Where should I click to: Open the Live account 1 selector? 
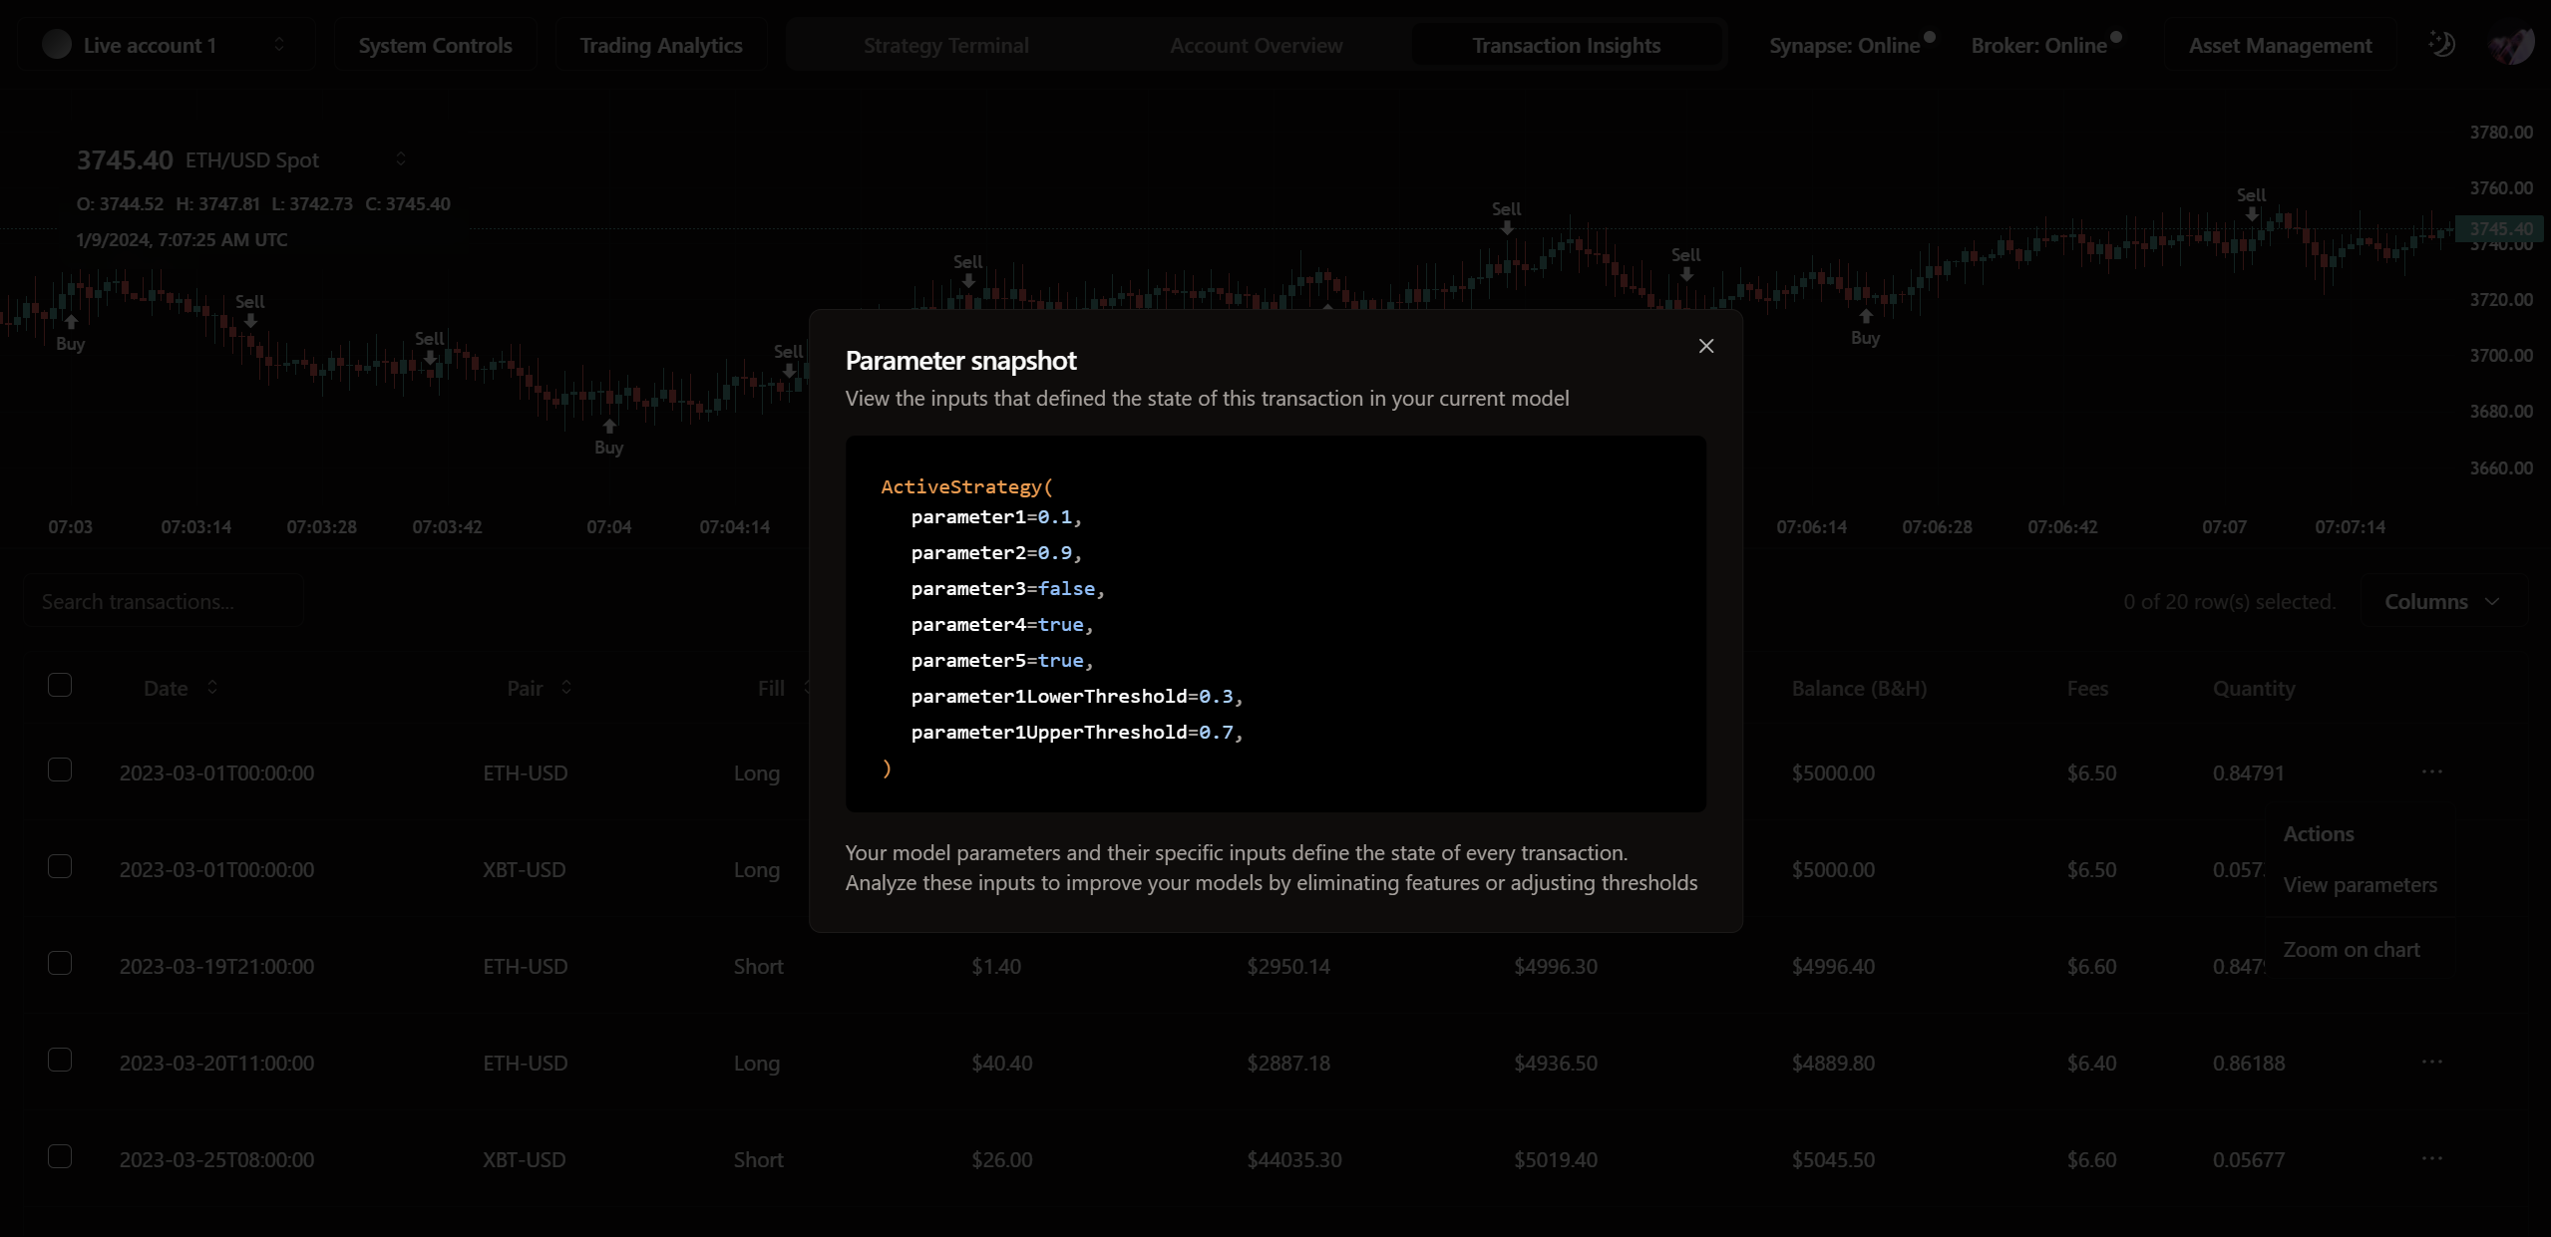pos(166,45)
